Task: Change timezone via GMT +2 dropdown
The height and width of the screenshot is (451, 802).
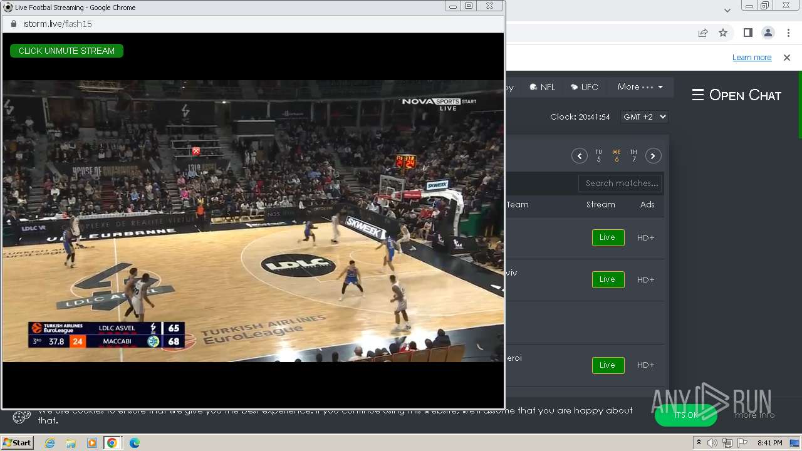Action: tap(644, 117)
